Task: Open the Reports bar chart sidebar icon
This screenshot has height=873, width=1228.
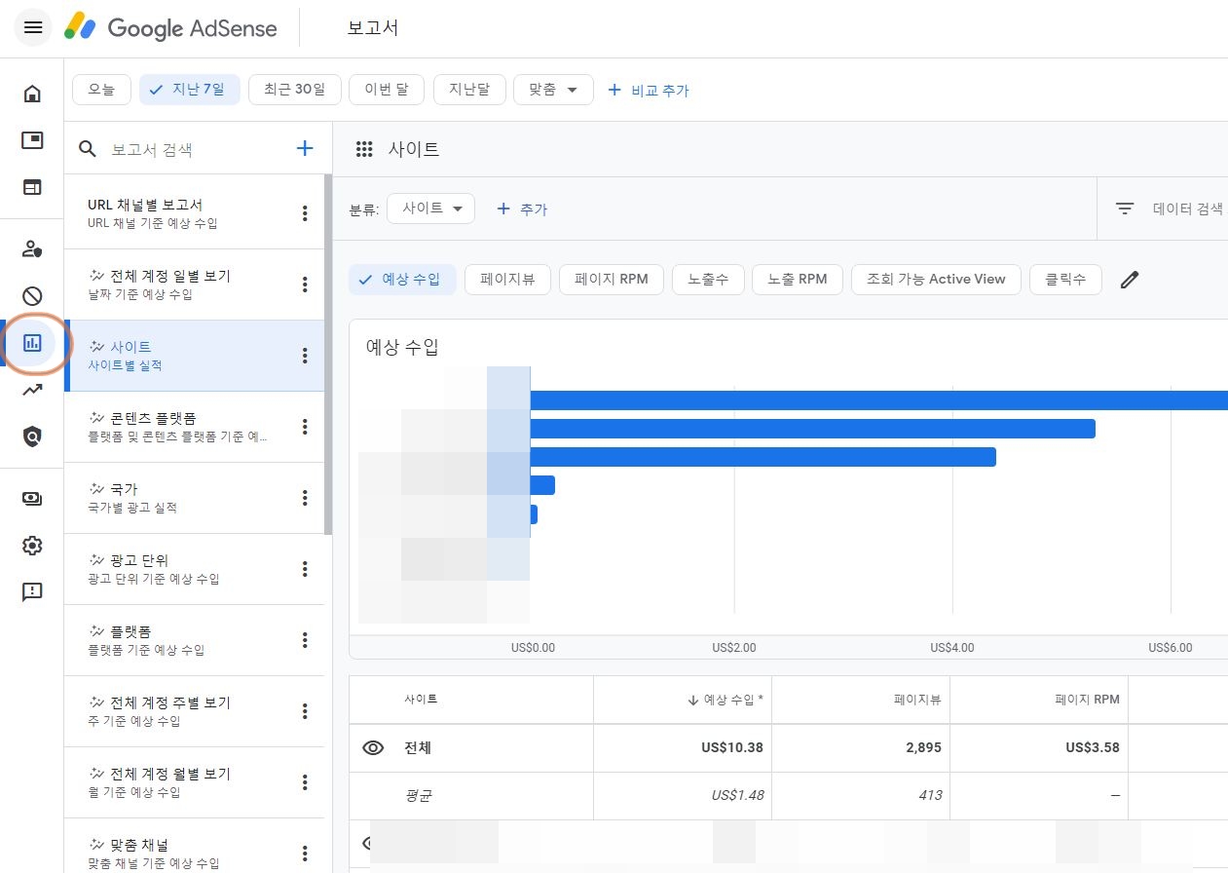Action: (x=32, y=342)
